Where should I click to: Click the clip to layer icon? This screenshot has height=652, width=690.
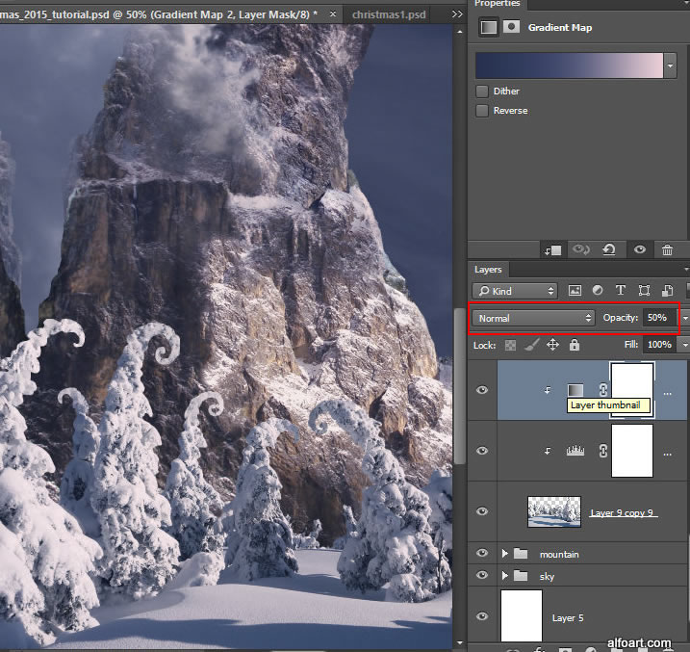[553, 250]
